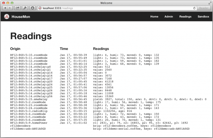Click time Jan 17, 00:22:35

click(73, 70)
